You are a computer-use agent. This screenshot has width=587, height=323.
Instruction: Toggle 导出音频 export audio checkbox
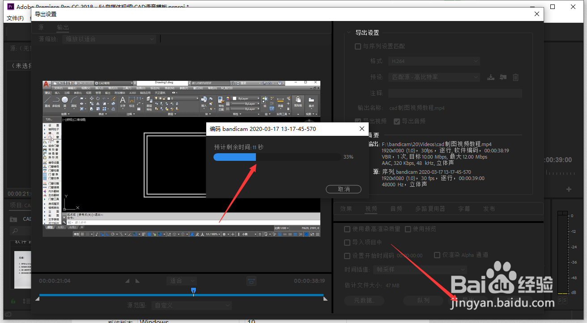(x=397, y=122)
